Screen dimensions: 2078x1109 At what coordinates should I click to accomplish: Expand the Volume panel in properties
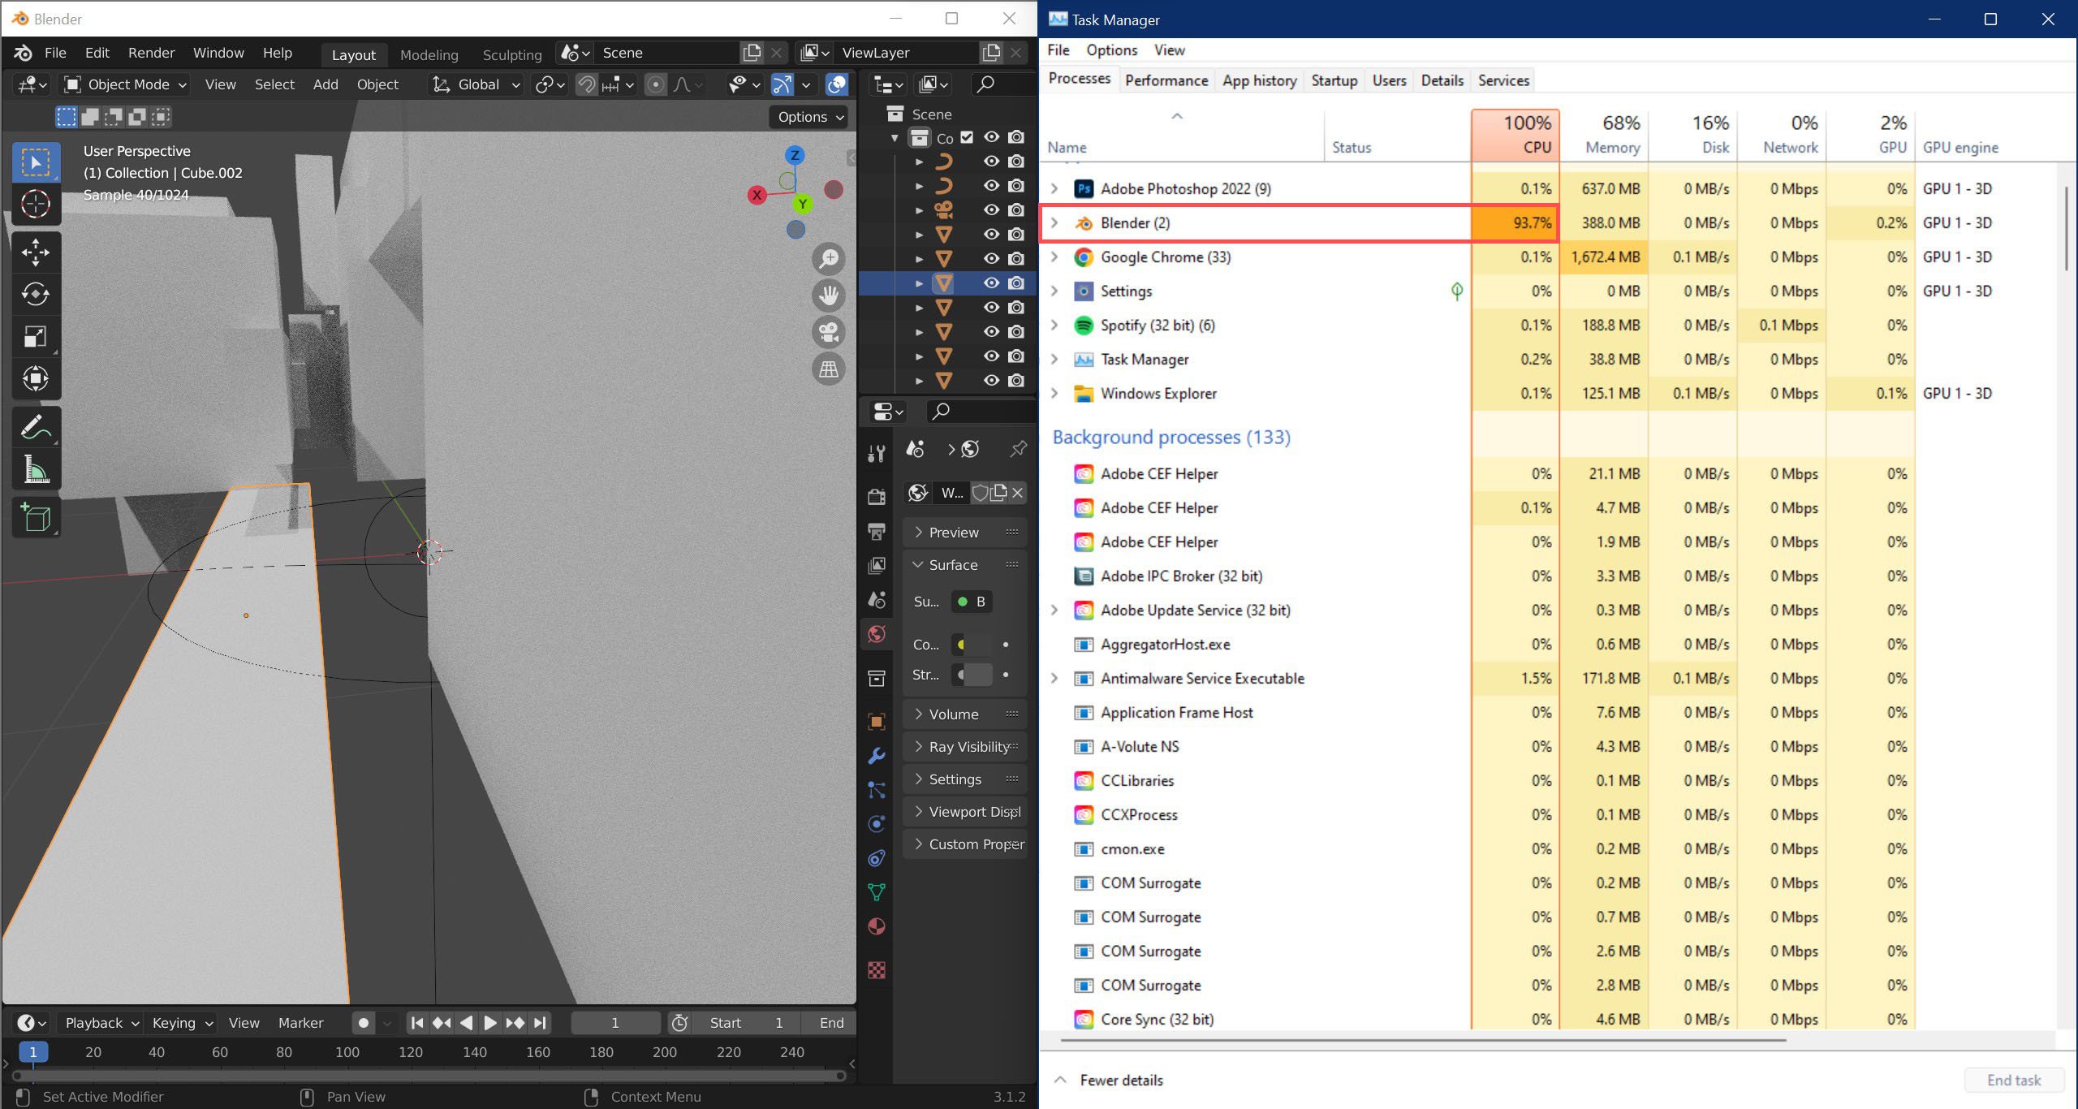pos(920,714)
